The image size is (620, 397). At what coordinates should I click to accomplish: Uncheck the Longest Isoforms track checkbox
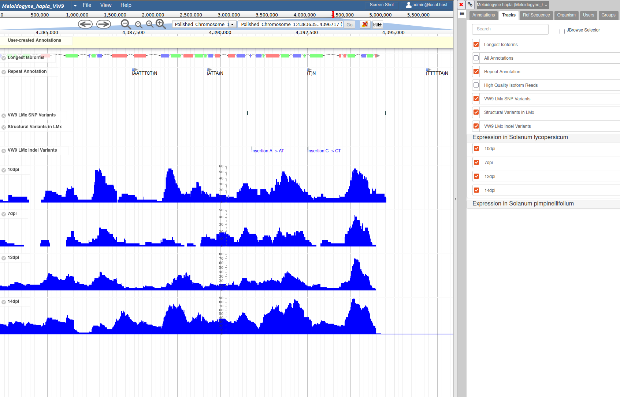pos(476,44)
